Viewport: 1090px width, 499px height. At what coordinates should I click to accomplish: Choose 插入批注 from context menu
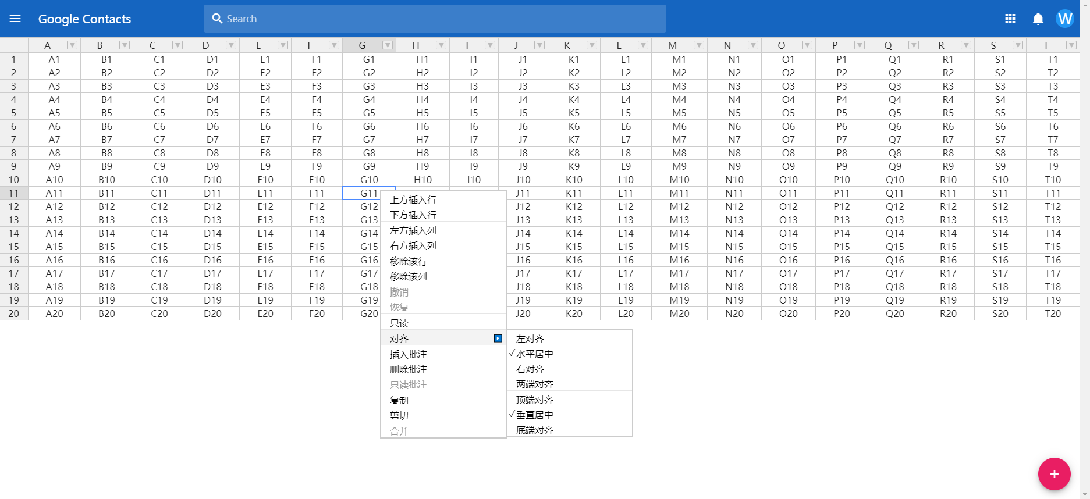coord(443,354)
